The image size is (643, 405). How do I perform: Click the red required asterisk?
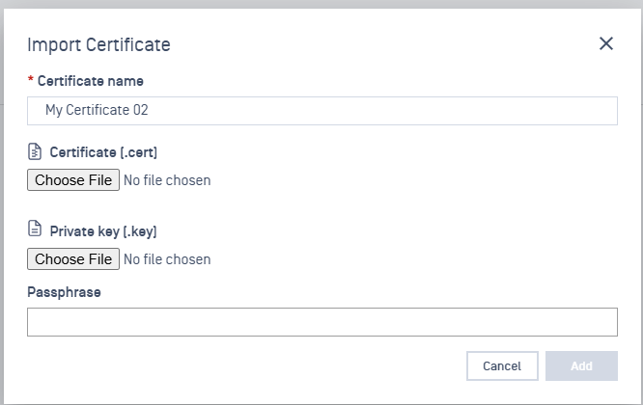30,81
